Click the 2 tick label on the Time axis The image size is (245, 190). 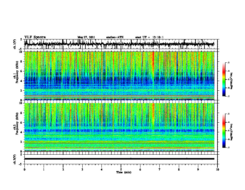coord(63,170)
